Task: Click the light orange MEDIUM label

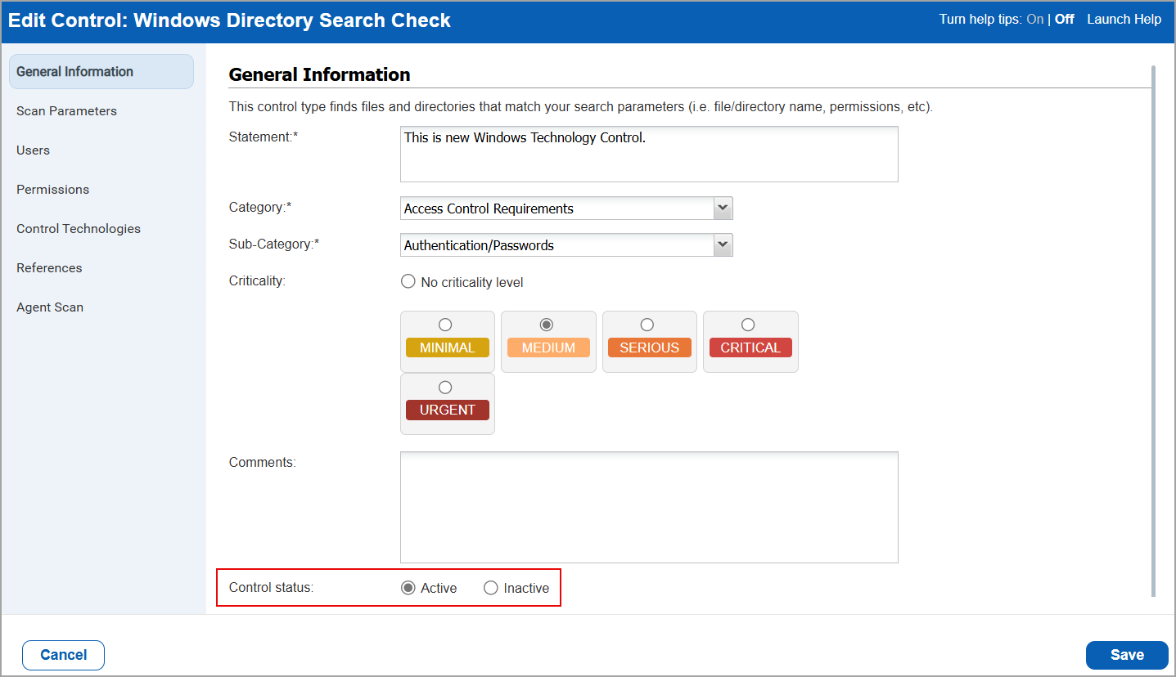Action: click(548, 347)
